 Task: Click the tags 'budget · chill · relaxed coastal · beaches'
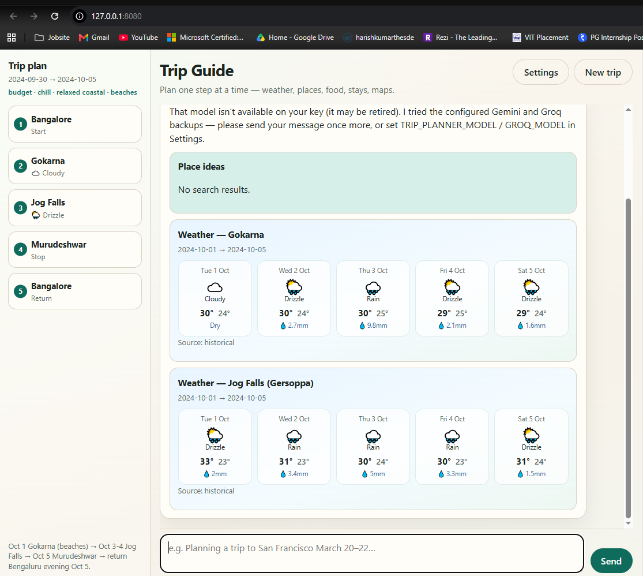pyautogui.click(x=73, y=92)
